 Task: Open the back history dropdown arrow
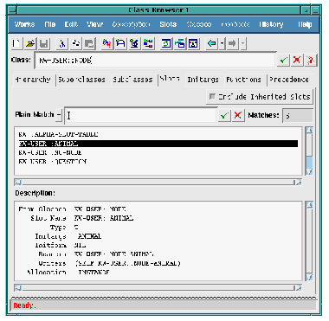222,43
